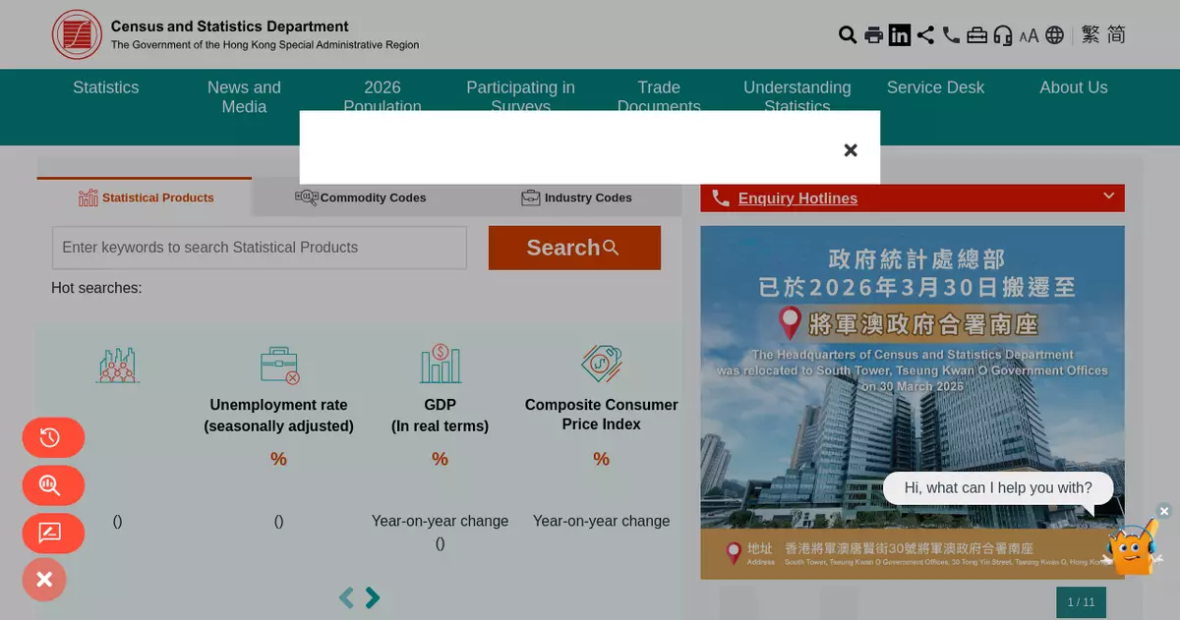This screenshot has width=1180, height=620.
Task: Click the headset support icon
Action: point(1003,35)
